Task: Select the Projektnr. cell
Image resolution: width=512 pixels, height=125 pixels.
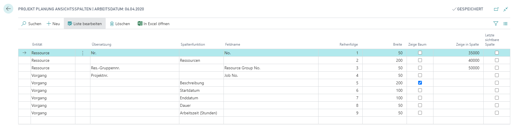Action: [x=135, y=75]
